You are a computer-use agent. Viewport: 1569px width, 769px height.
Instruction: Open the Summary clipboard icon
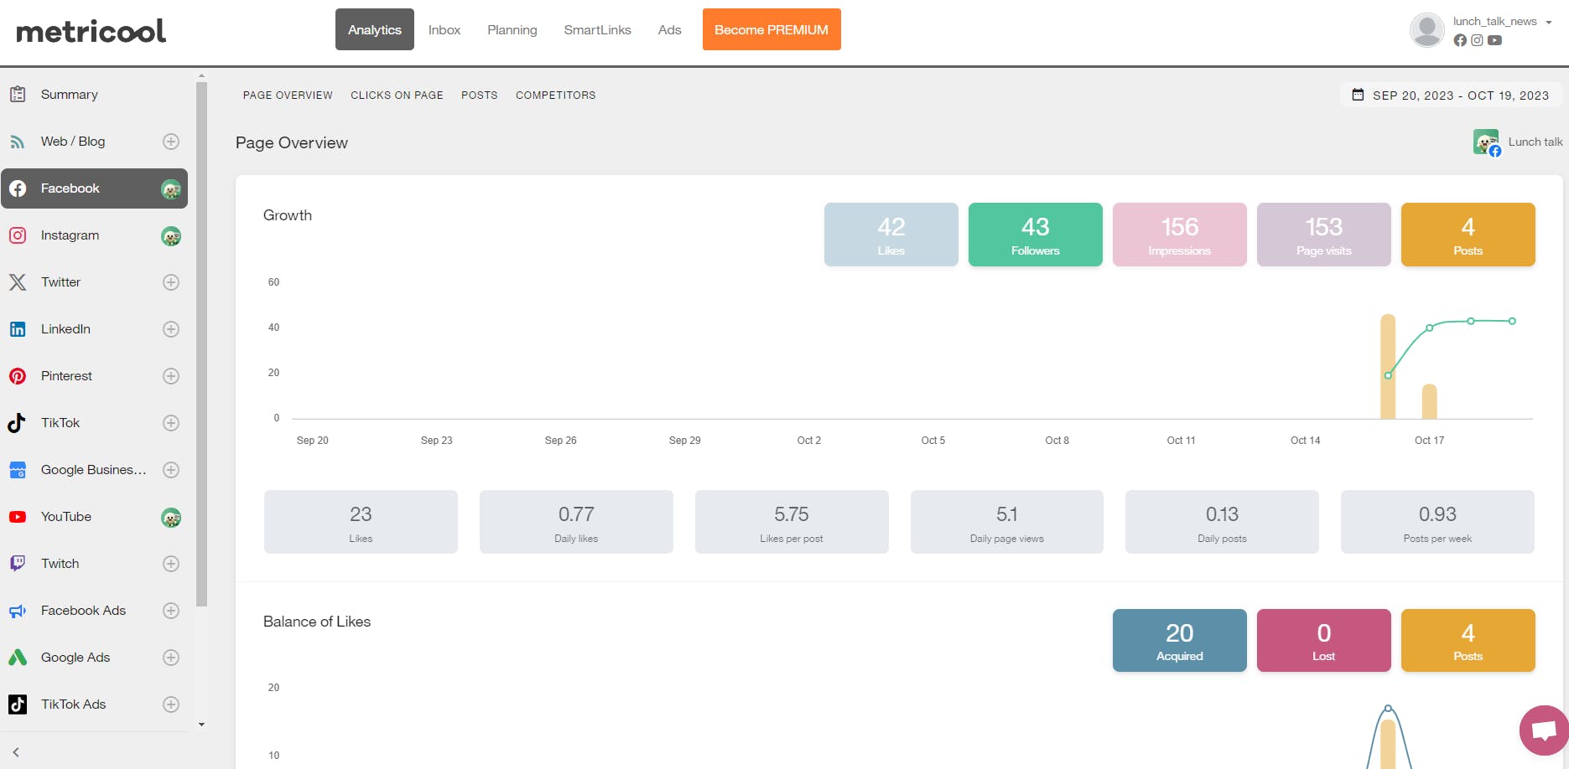click(x=18, y=95)
